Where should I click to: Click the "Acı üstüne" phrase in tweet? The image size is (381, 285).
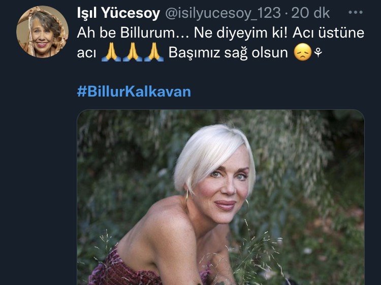tap(328, 33)
